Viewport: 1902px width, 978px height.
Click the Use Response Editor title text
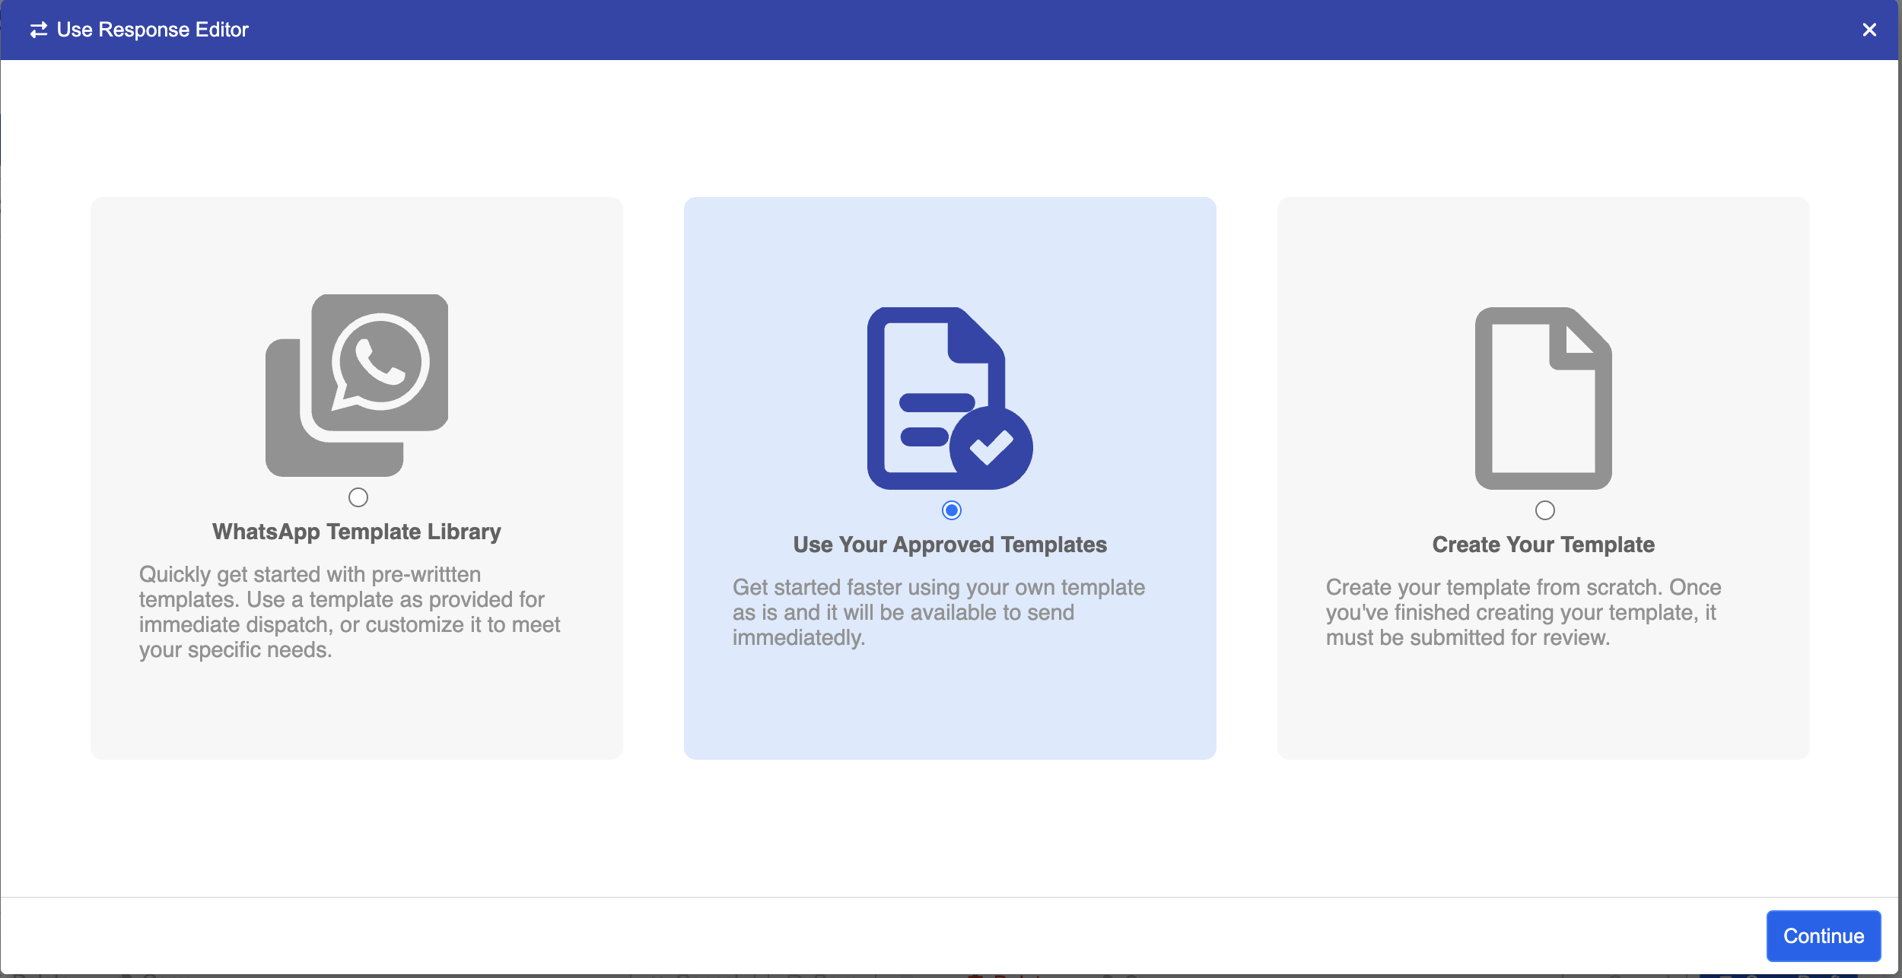point(152,30)
